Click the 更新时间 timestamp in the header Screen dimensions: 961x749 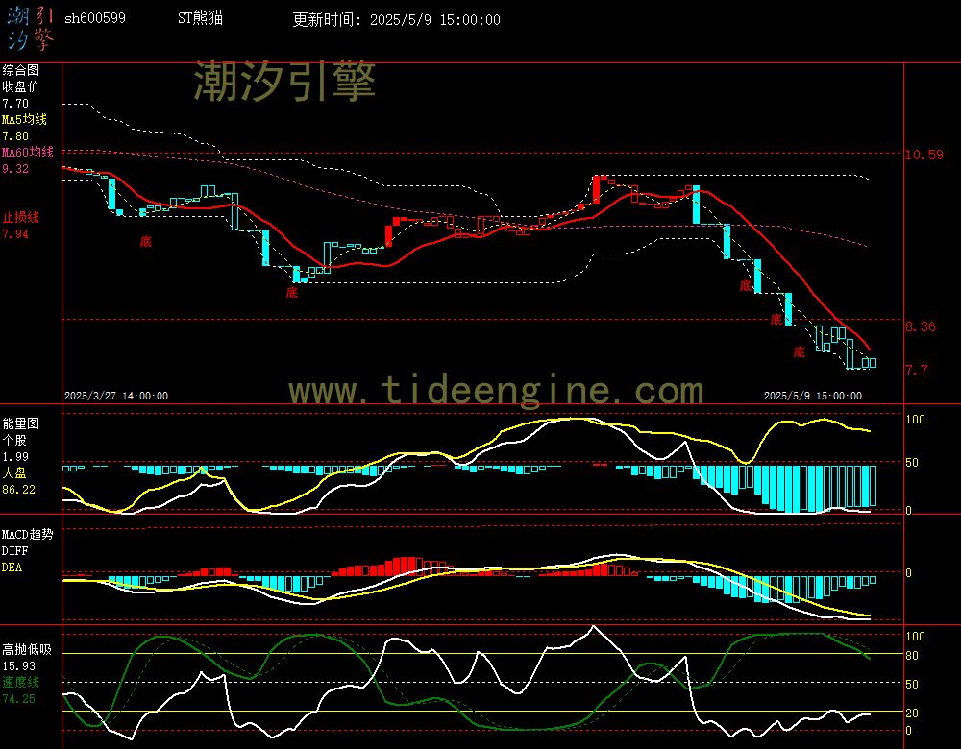[x=396, y=19]
